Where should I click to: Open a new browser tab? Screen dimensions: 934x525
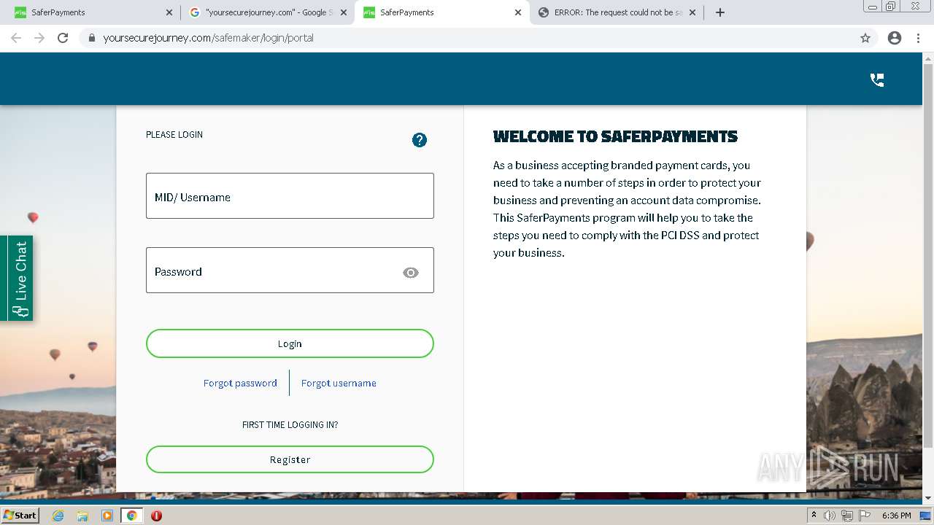[x=720, y=12]
